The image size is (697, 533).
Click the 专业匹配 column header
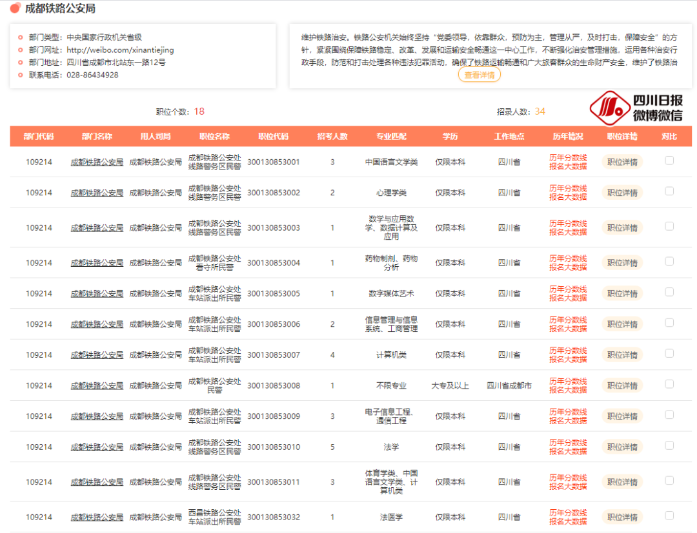point(391,137)
